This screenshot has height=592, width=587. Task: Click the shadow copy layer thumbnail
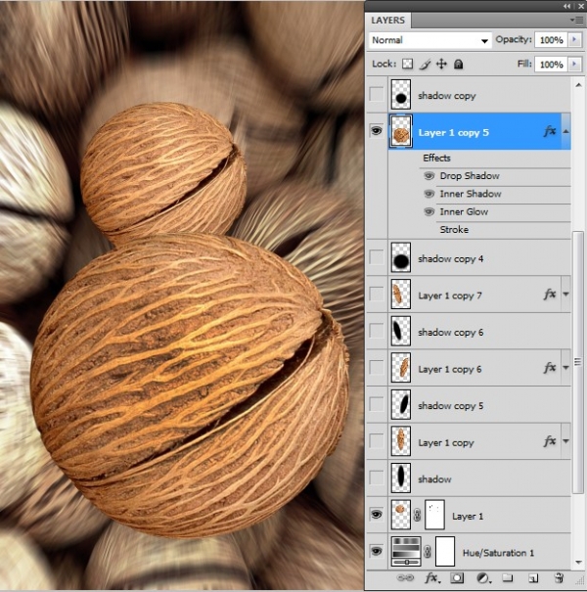pos(401,94)
